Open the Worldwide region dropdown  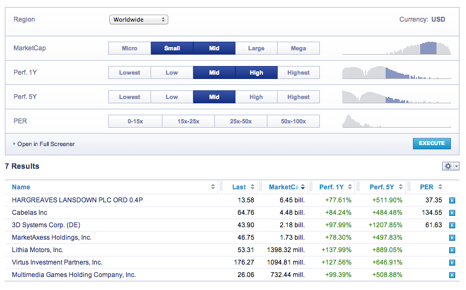point(139,19)
